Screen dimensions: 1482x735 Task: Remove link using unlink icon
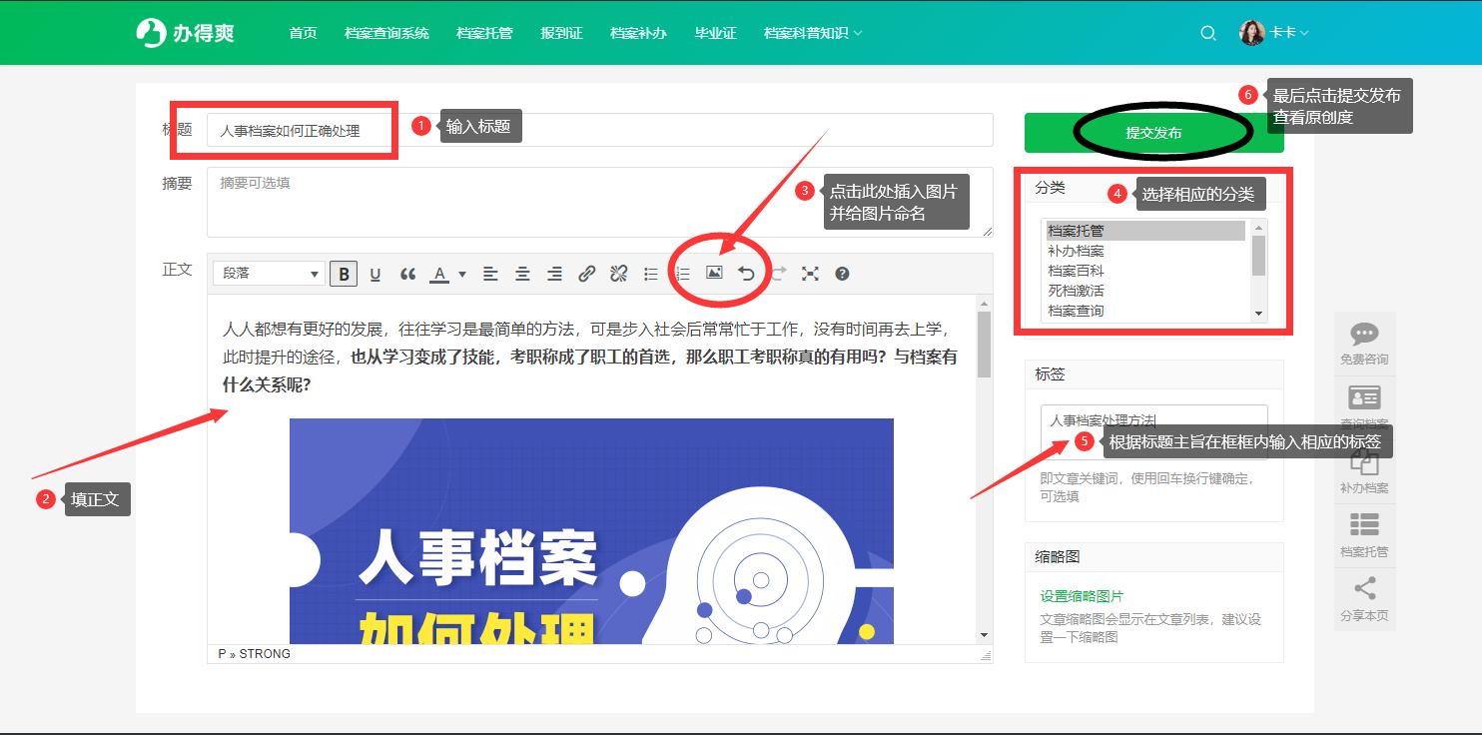coord(618,274)
